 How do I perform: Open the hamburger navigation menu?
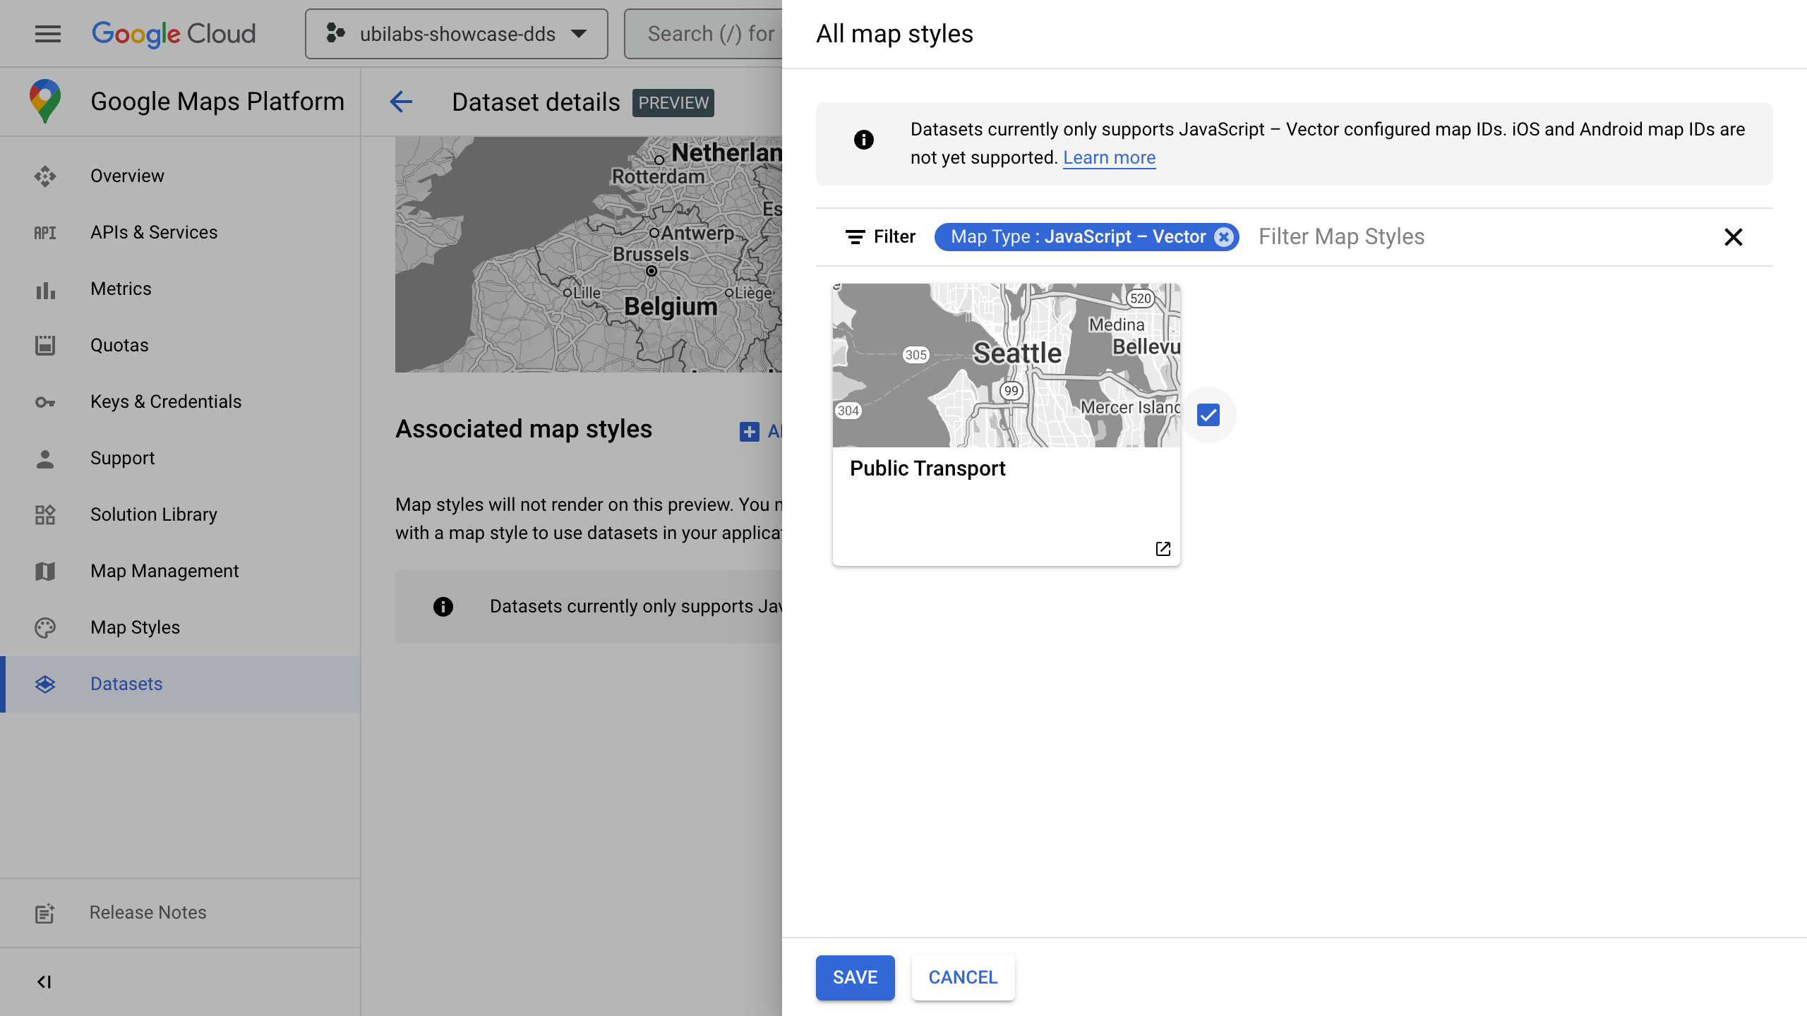tap(48, 33)
